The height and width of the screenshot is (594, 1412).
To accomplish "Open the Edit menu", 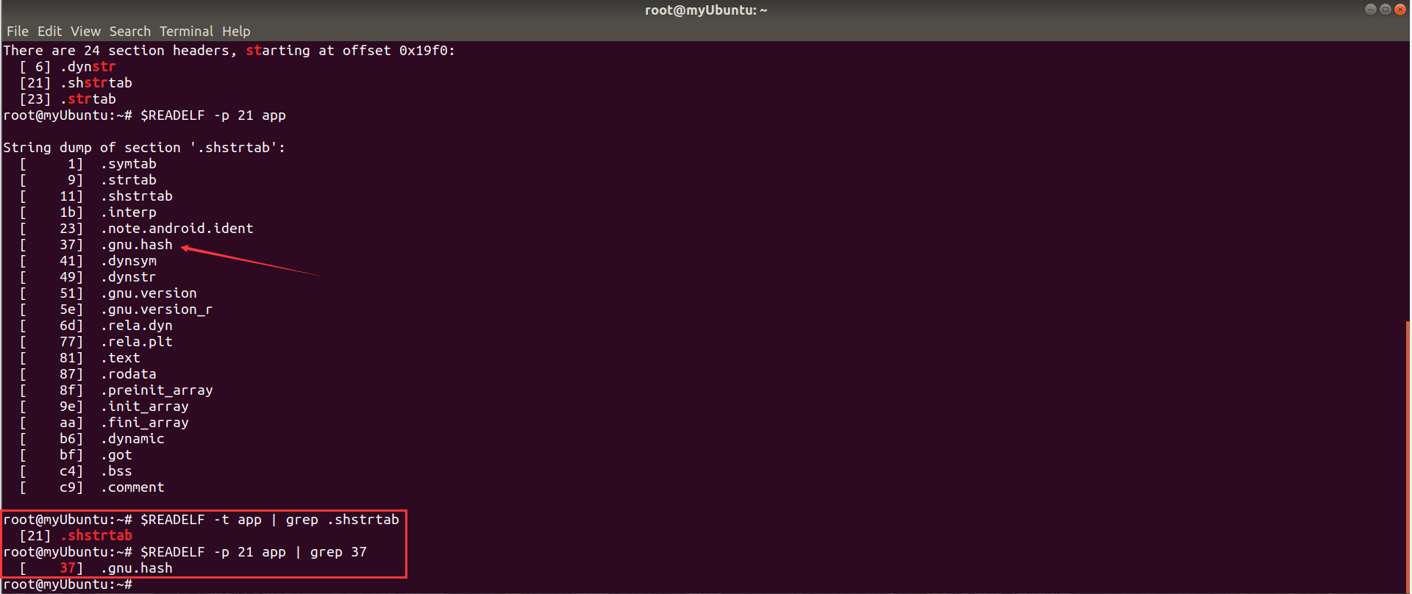I will pyautogui.click(x=49, y=31).
